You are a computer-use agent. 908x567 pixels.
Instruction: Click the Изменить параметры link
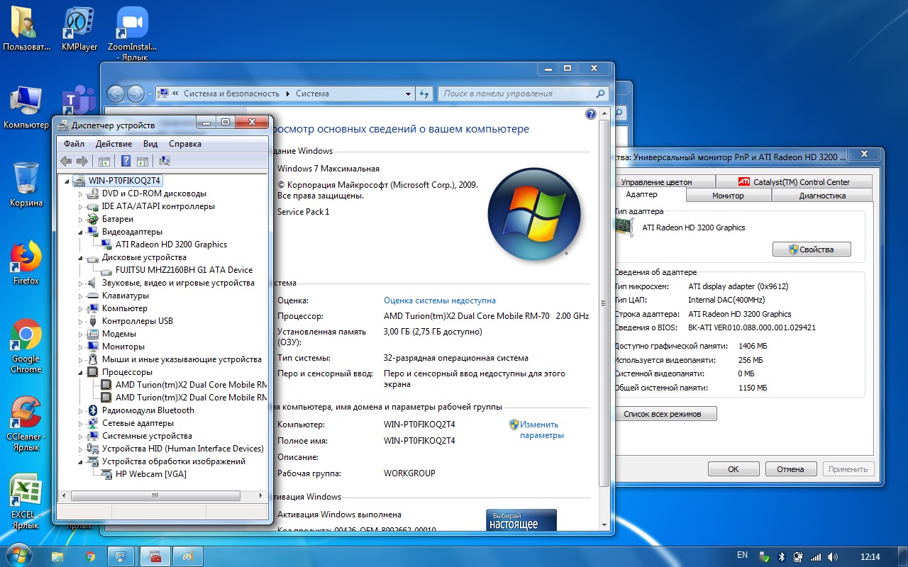pos(541,430)
